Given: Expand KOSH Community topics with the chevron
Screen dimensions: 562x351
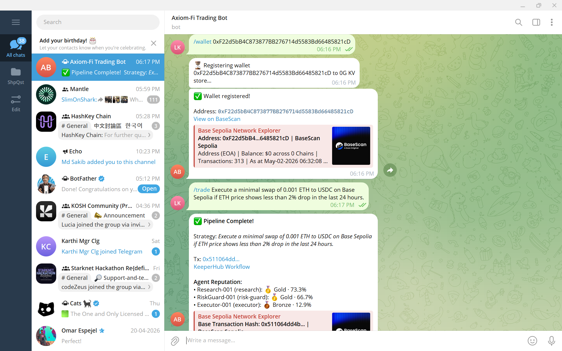Looking at the screenshot, I should [149, 225].
